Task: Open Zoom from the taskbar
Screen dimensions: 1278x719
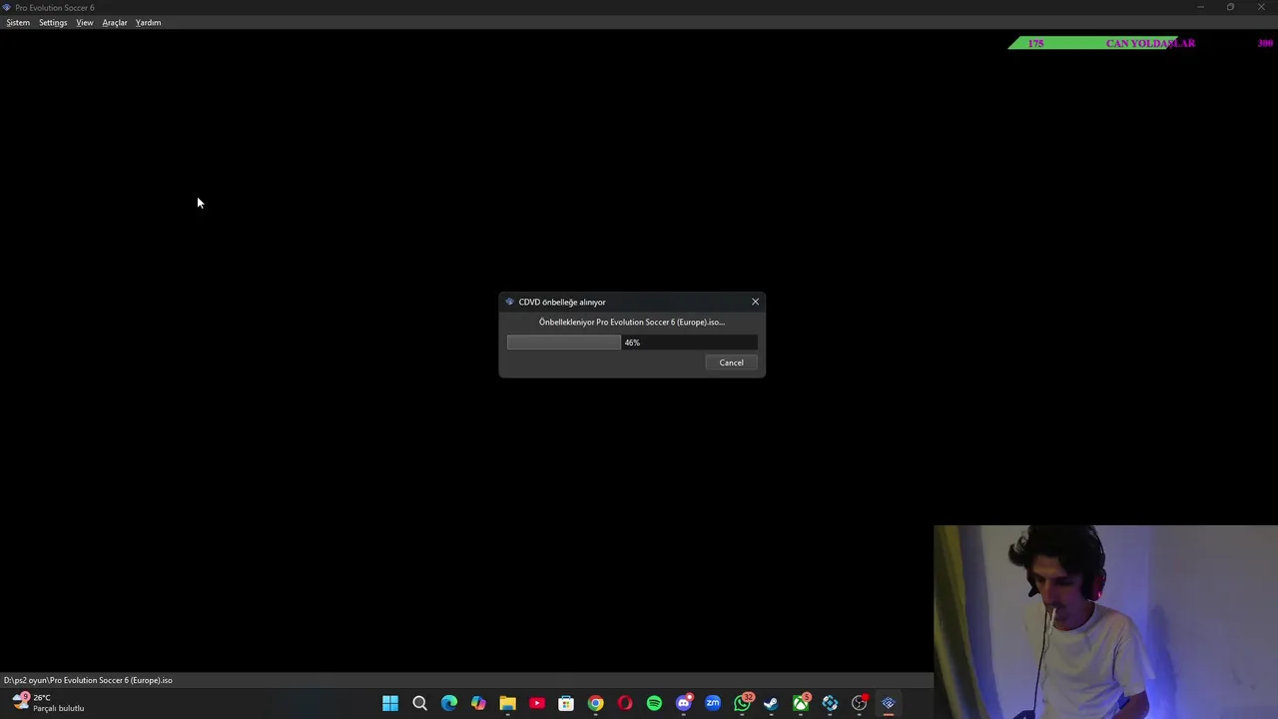Action: pos(713,703)
